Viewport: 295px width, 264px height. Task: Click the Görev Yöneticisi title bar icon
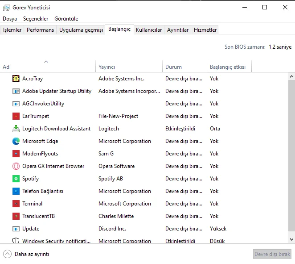(x=7, y=8)
